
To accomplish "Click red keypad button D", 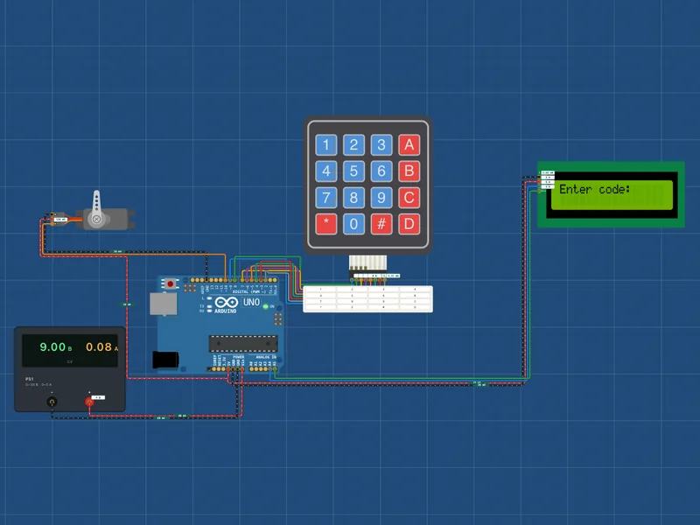I will [409, 224].
